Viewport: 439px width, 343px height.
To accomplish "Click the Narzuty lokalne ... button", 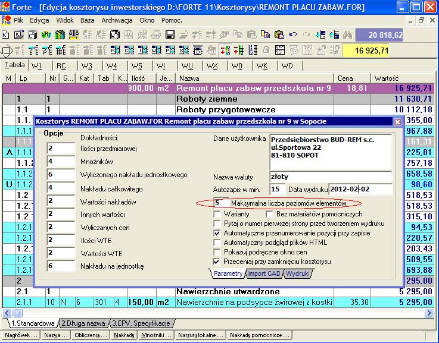I will pos(201,335).
